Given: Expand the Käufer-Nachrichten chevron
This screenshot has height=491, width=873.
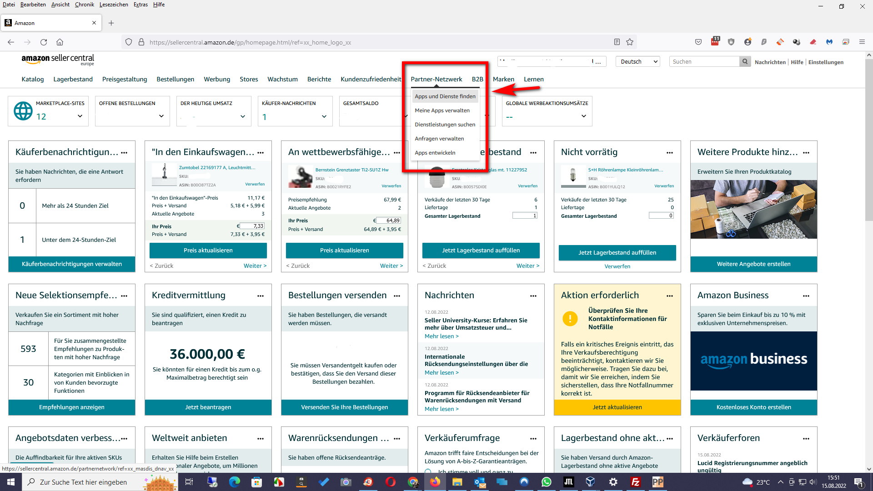Looking at the screenshot, I should click(x=324, y=116).
